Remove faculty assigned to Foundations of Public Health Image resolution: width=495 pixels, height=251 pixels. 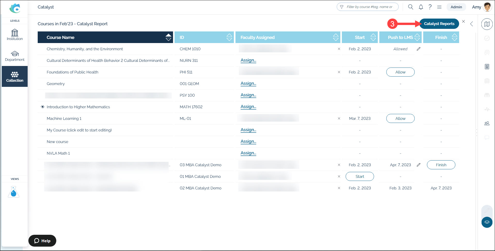(339, 72)
